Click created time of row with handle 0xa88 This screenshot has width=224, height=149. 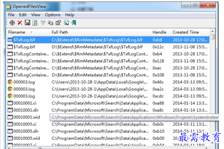190,103
